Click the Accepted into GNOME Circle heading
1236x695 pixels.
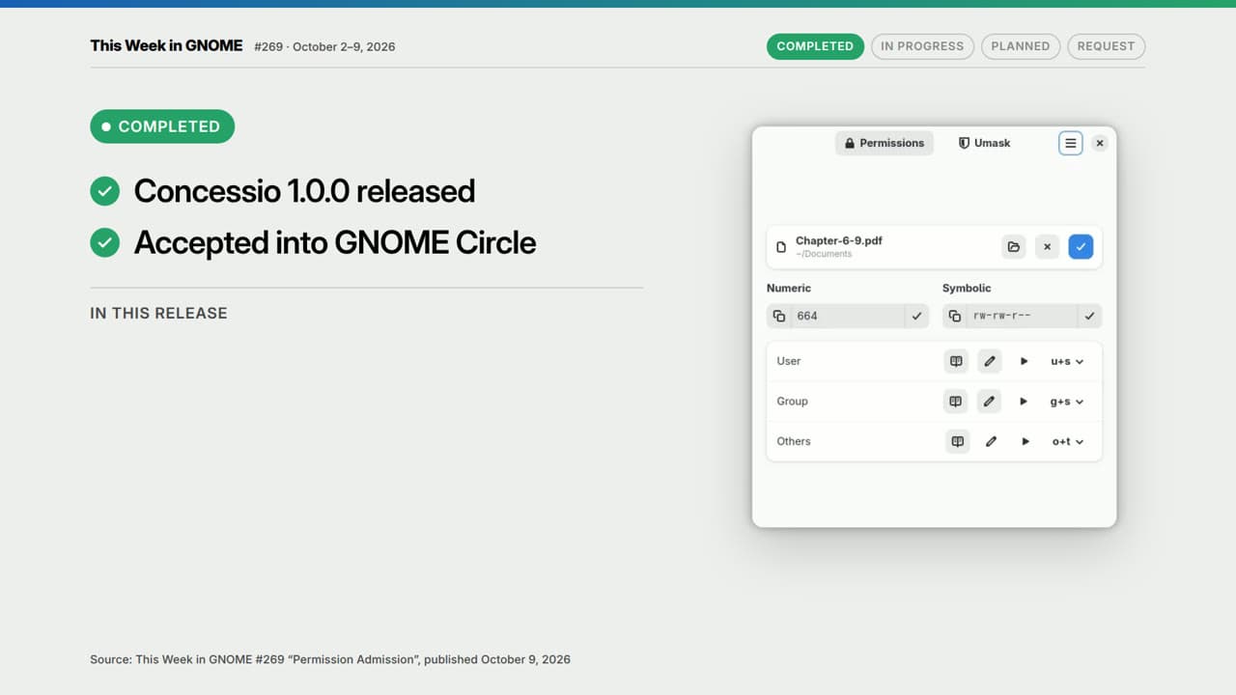point(335,242)
